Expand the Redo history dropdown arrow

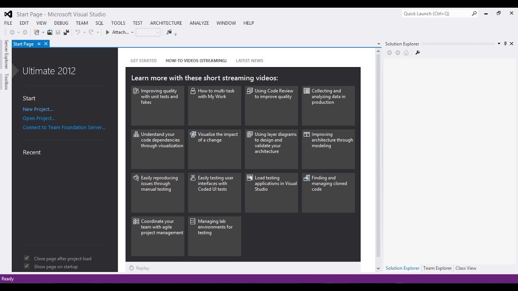coord(98,32)
